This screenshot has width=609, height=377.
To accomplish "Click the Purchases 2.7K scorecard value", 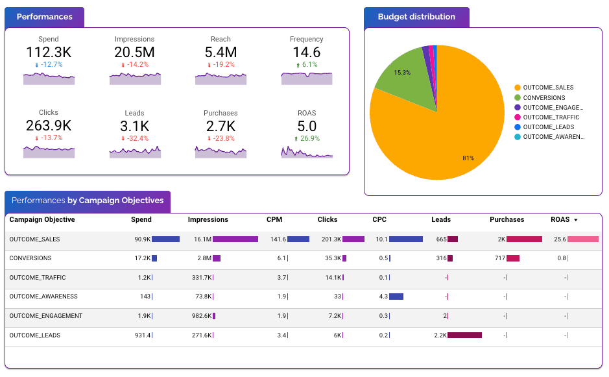I will pyautogui.click(x=221, y=127).
